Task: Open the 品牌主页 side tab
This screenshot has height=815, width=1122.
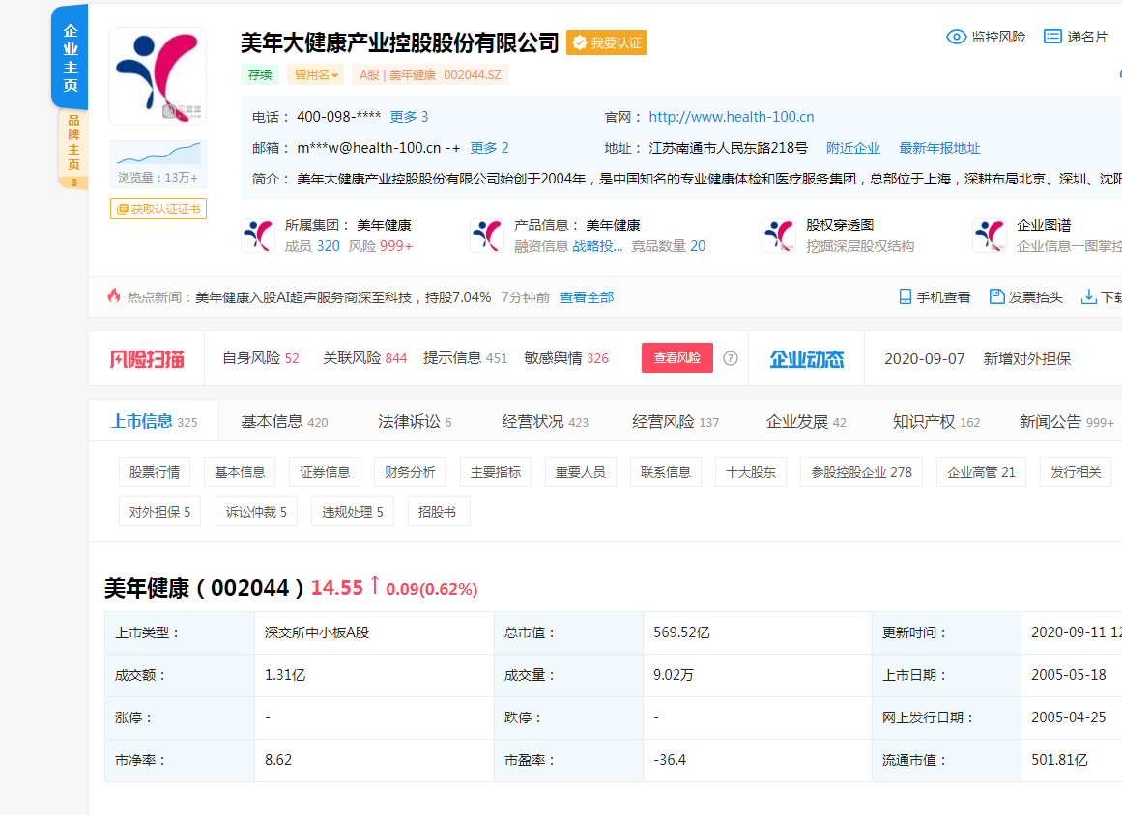Action: 73,148
